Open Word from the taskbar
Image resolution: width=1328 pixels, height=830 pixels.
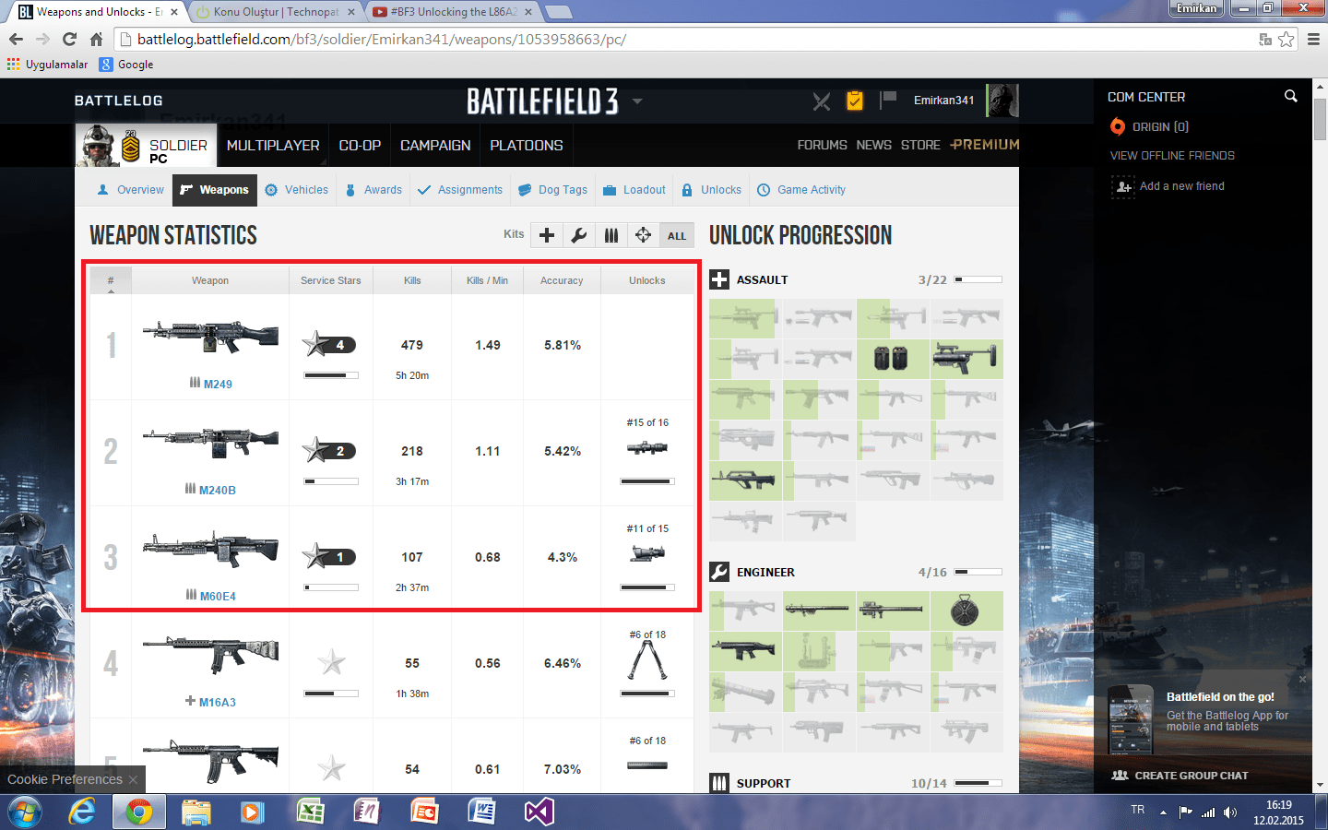point(481,812)
